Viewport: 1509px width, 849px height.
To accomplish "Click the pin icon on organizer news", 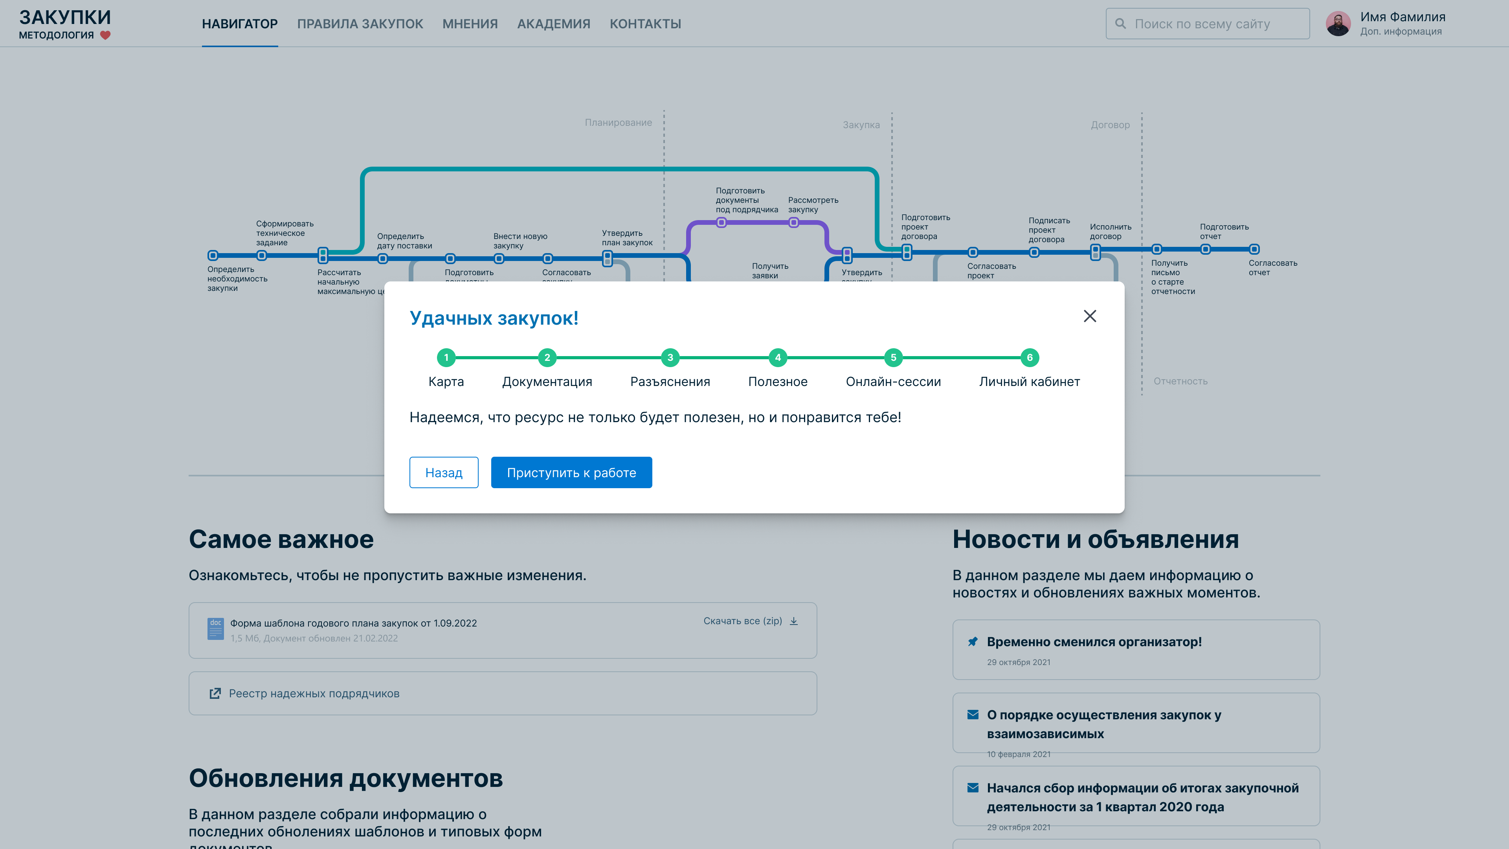I will [x=973, y=641].
